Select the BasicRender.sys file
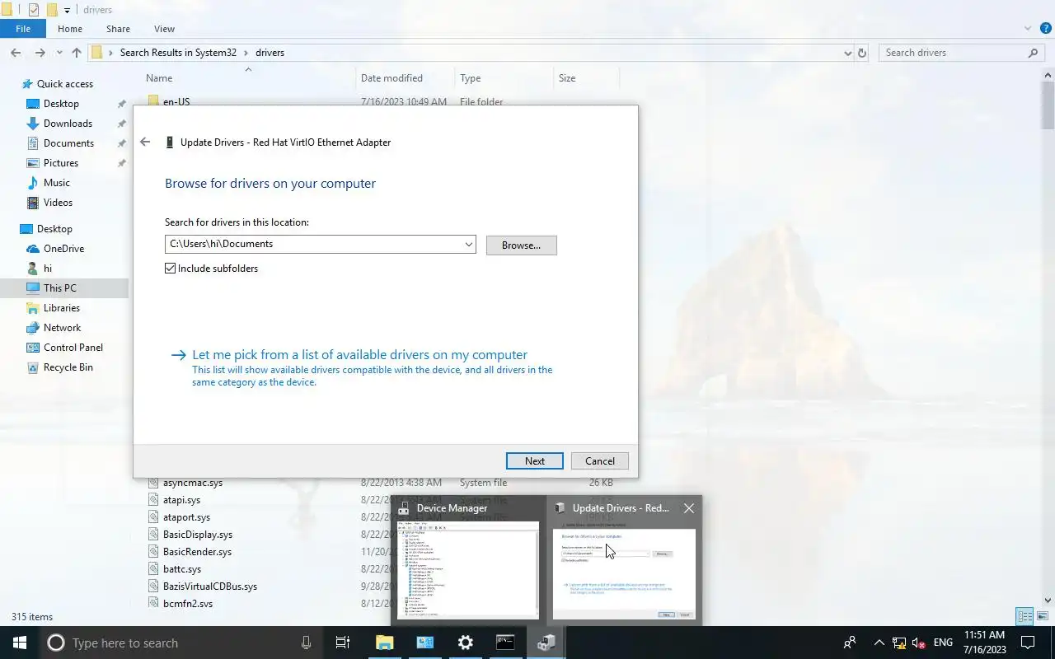 197,552
